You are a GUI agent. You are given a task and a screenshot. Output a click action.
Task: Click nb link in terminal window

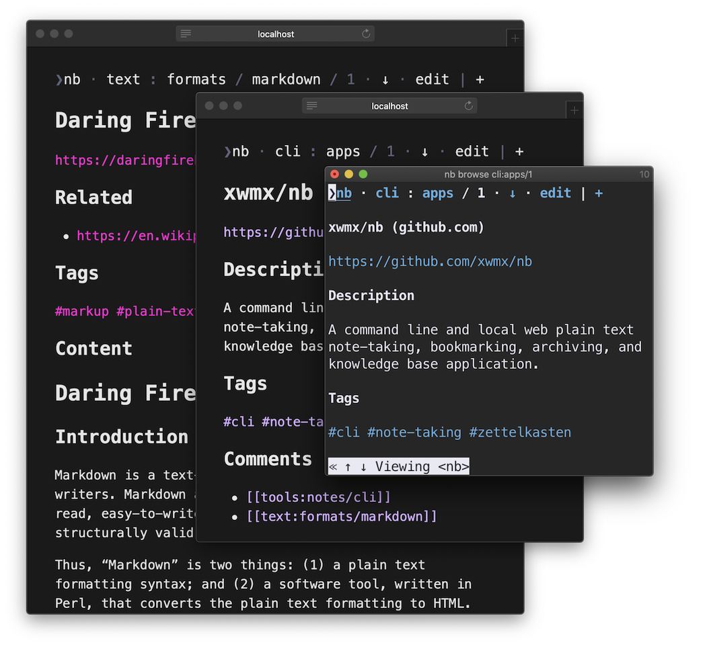344,193
